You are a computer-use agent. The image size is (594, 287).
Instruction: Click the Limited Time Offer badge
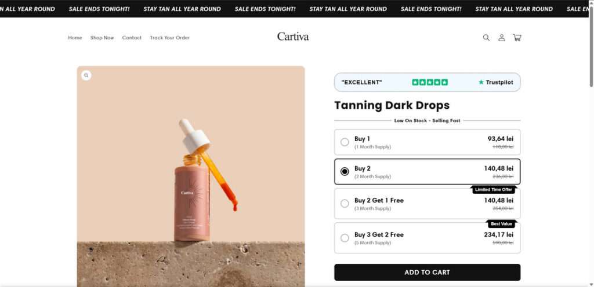tap(493, 190)
